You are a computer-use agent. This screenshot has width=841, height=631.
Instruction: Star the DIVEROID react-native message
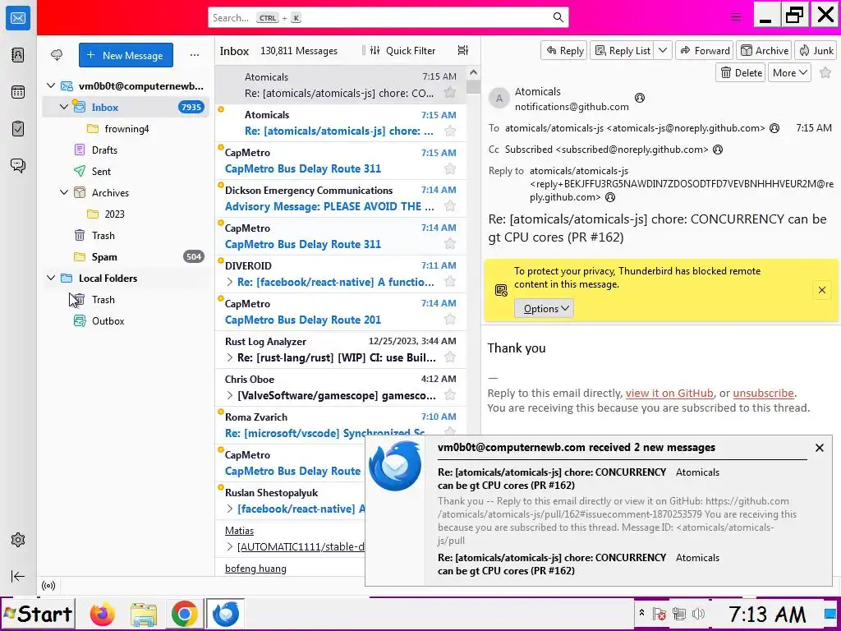coord(450,282)
